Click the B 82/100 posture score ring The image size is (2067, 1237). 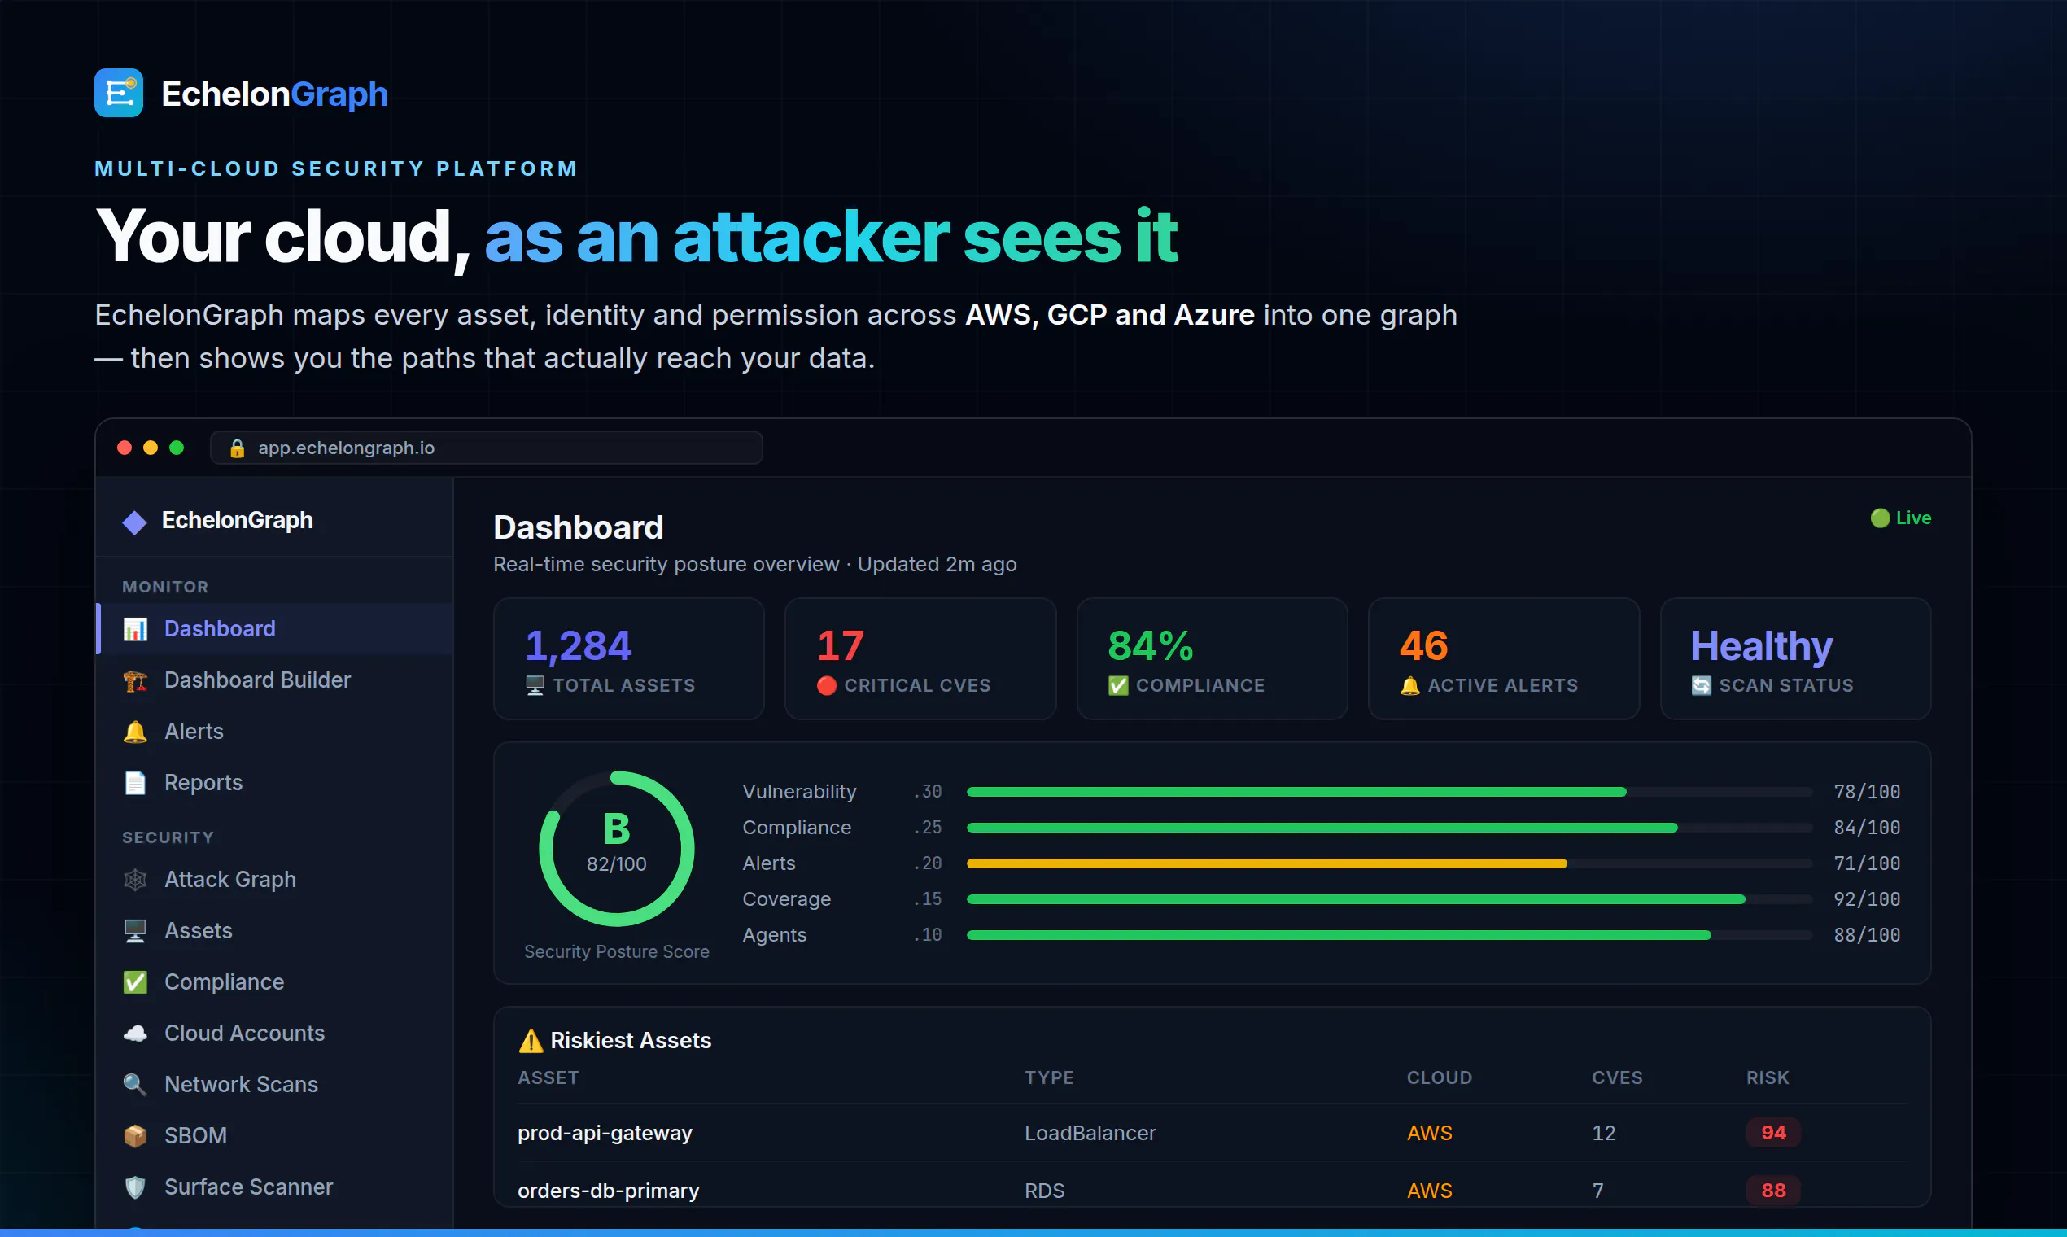click(617, 849)
